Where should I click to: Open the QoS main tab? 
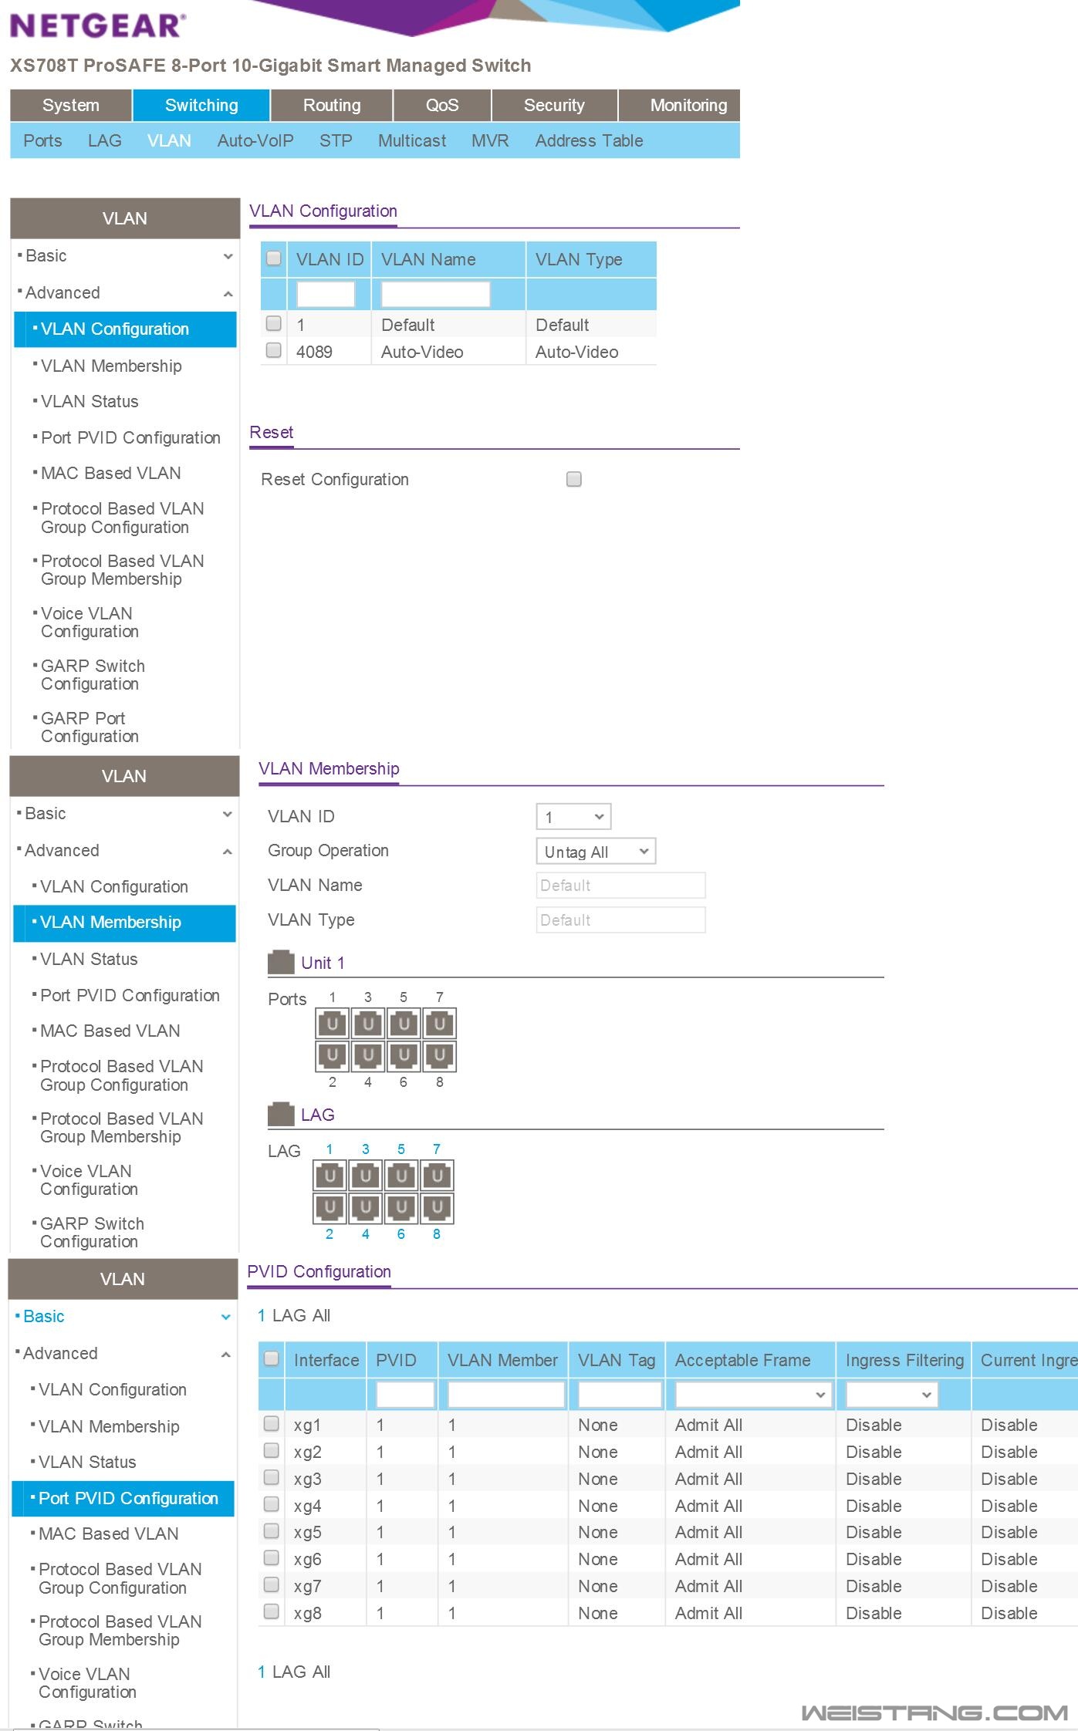point(442,106)
